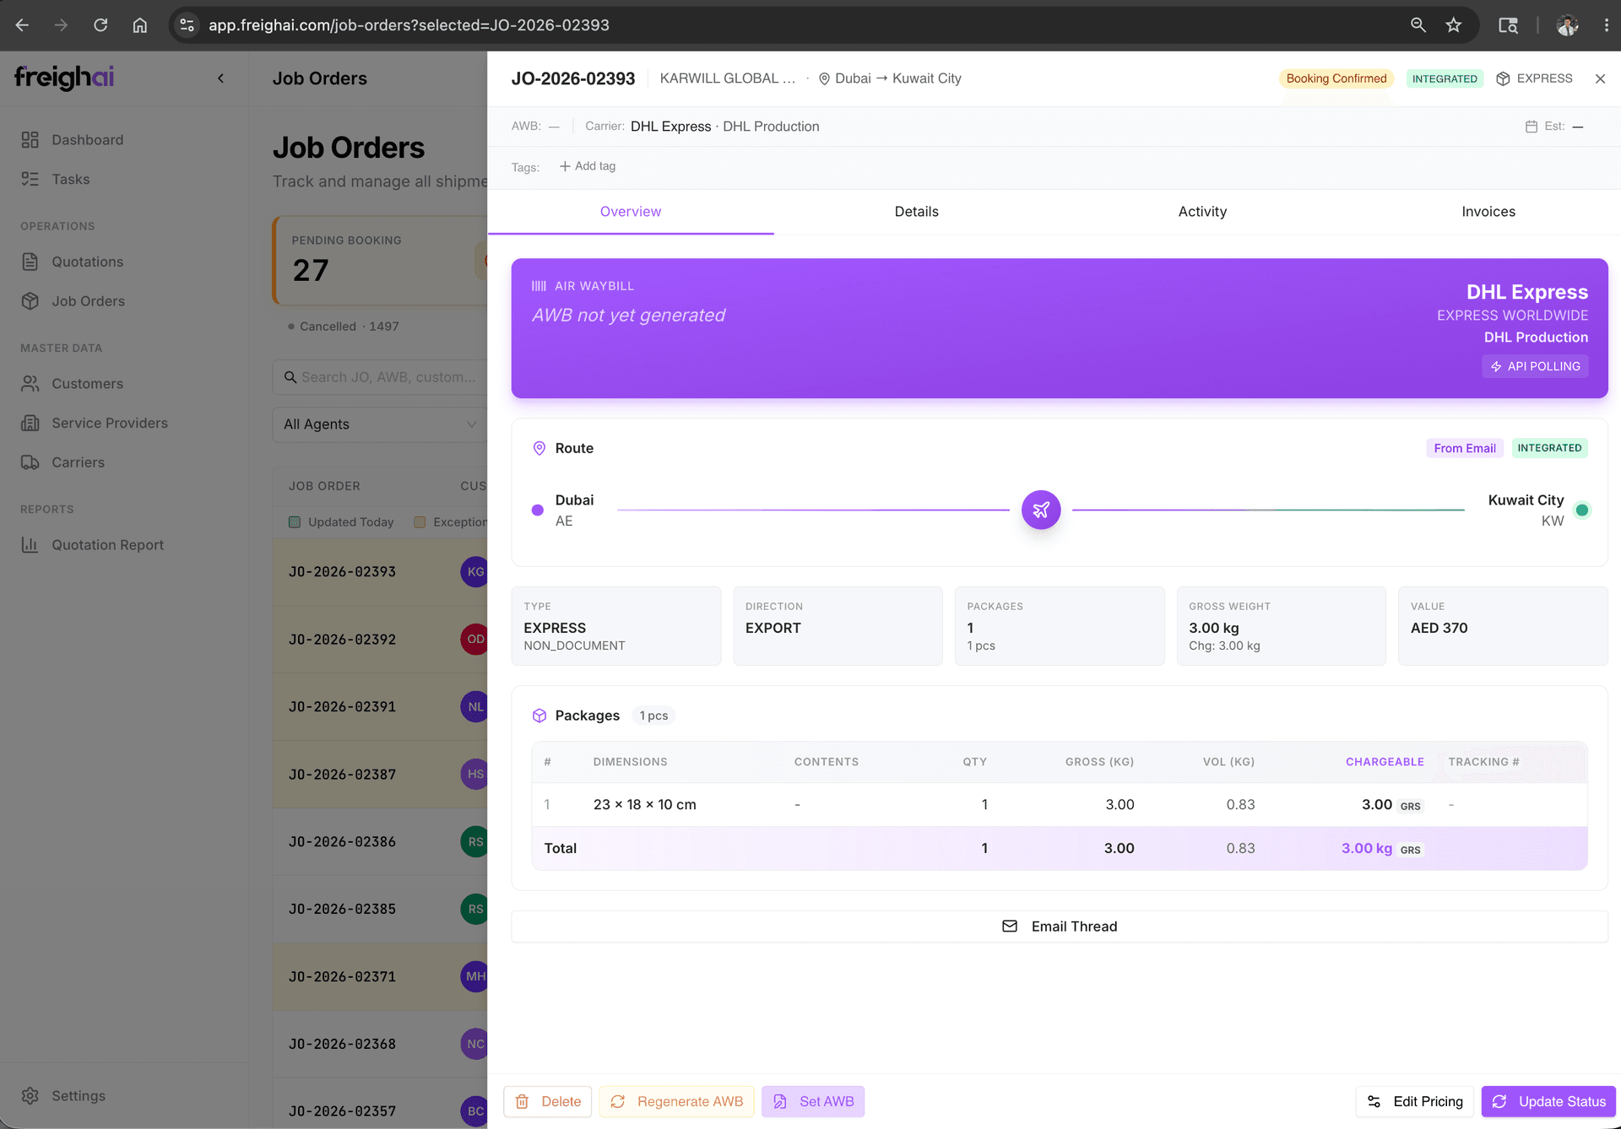
Task: Switch to the Invoices tab
Action: 1488,212
